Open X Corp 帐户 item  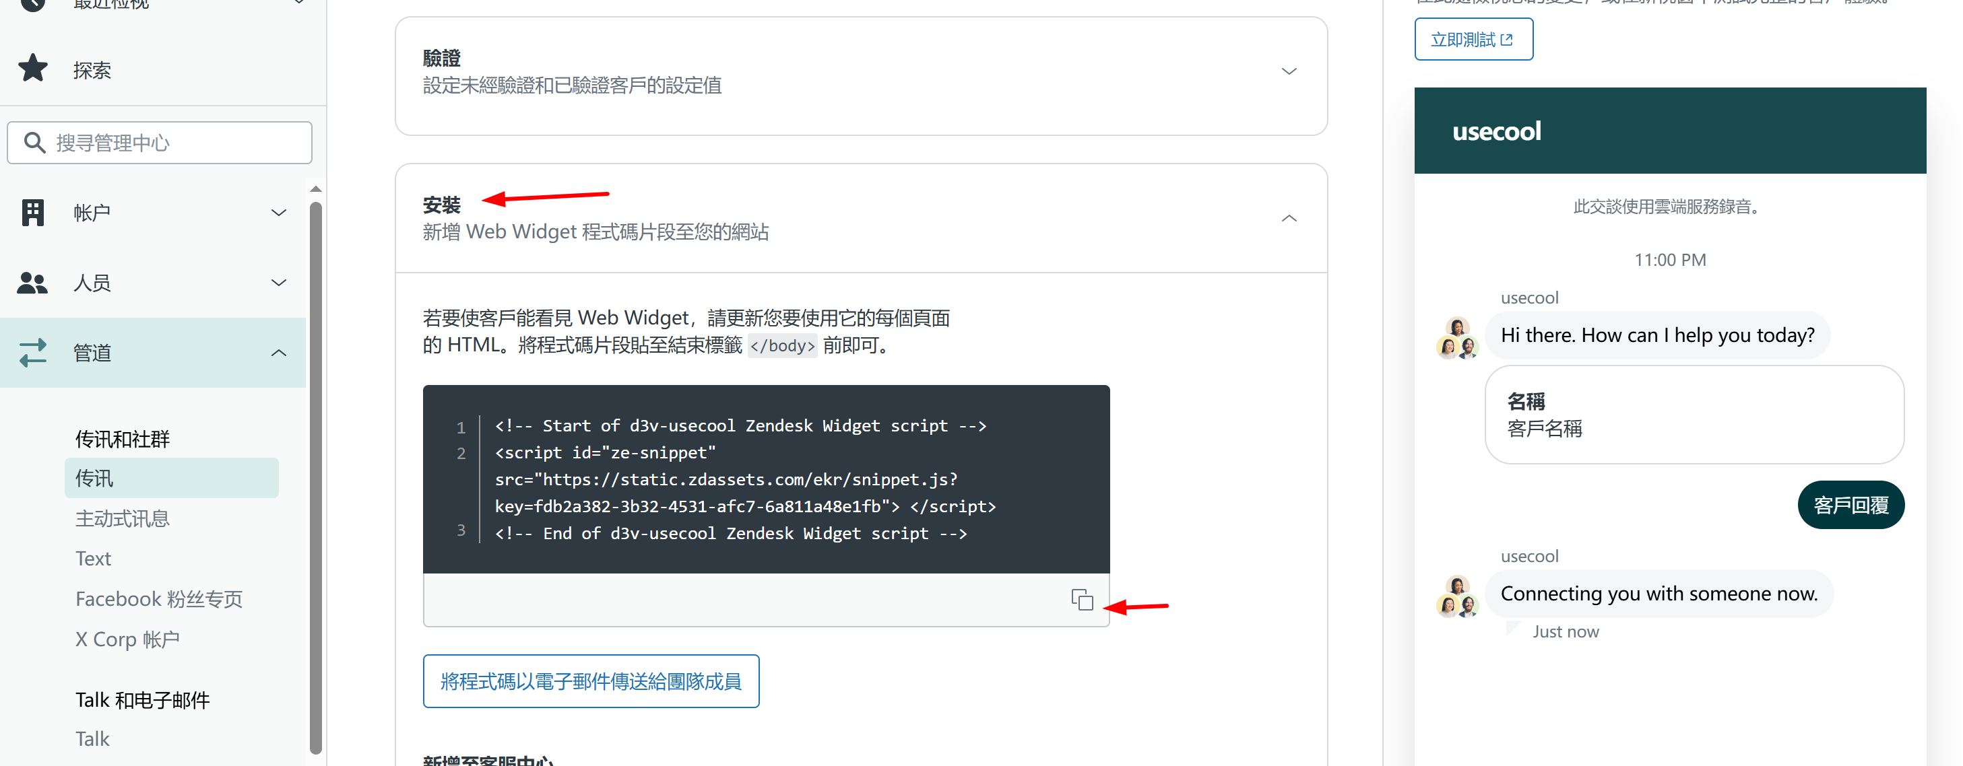(x=127, y=639)
